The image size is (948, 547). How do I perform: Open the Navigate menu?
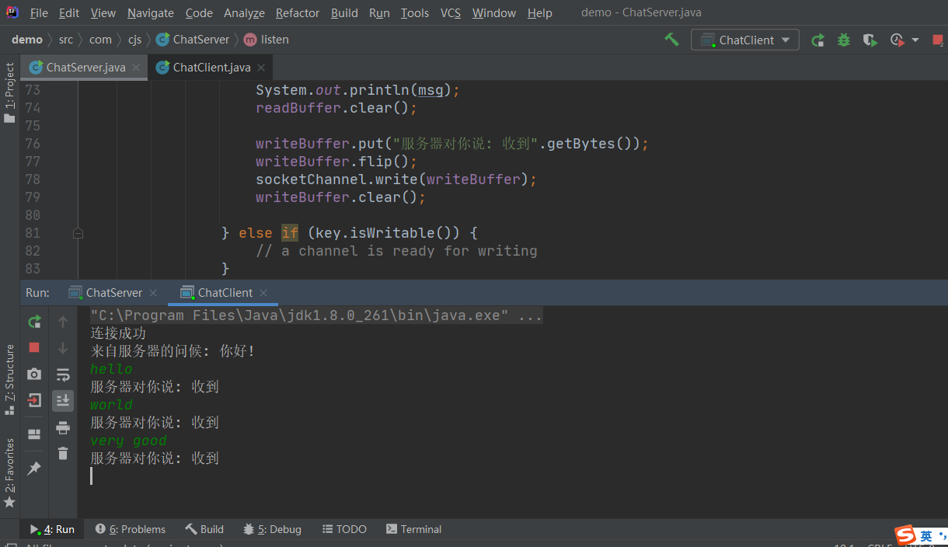[x=151, y=13]
